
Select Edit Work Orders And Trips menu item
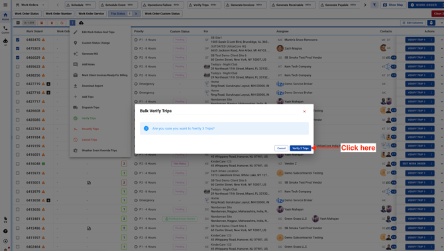click(98, 32)
